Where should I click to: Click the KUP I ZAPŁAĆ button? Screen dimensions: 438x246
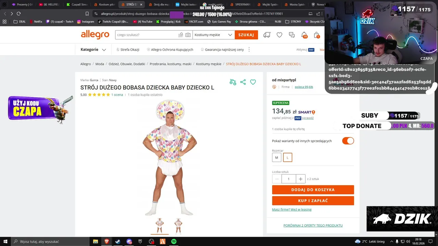313,201
